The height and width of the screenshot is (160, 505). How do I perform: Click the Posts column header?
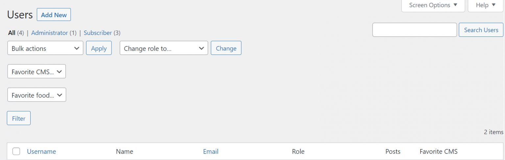393,151
